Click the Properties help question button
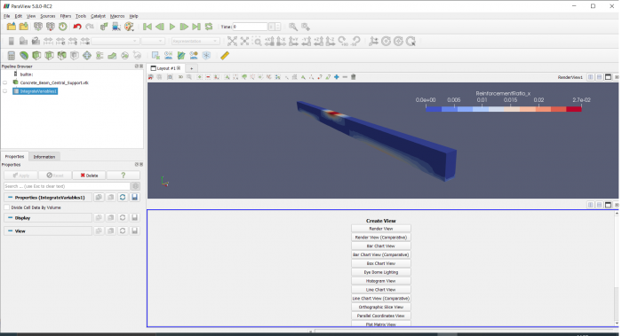The height and width of the screenshot is (336, 622). (x=123, y=176)
